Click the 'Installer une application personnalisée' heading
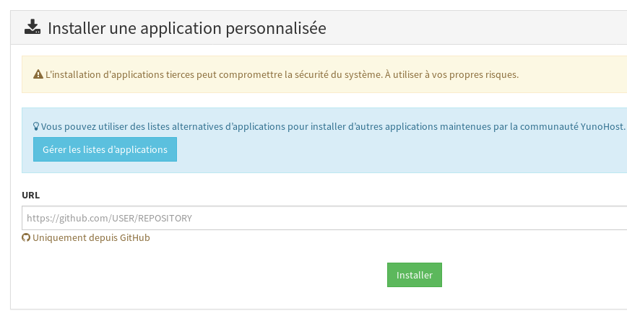 pos(187,29)
